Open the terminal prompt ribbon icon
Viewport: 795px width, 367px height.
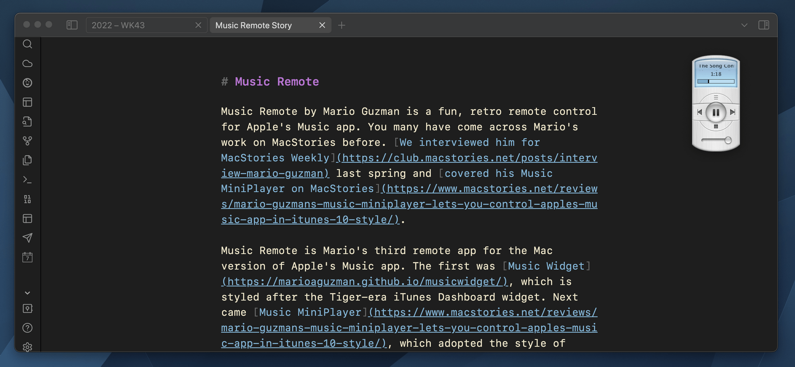click(27, 180)
